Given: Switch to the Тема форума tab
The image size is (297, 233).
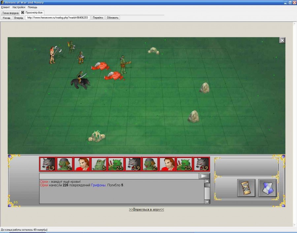Looking at the screenshot, I should (x=10, y=13).
